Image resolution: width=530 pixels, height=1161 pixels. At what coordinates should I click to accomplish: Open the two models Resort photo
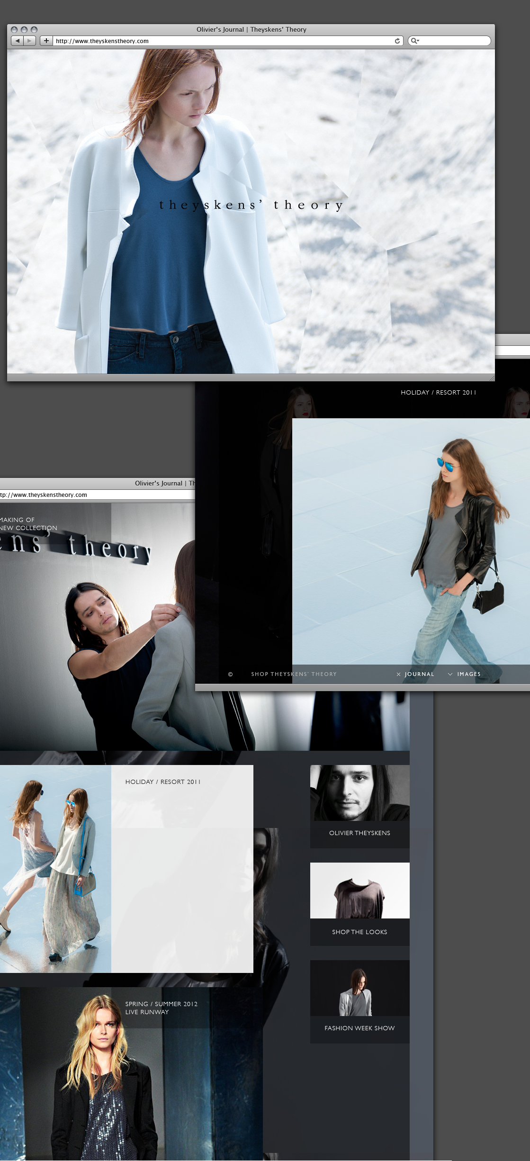[55, 869]
